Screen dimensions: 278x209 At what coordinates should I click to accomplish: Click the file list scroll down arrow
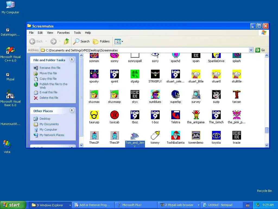point(267,145)
